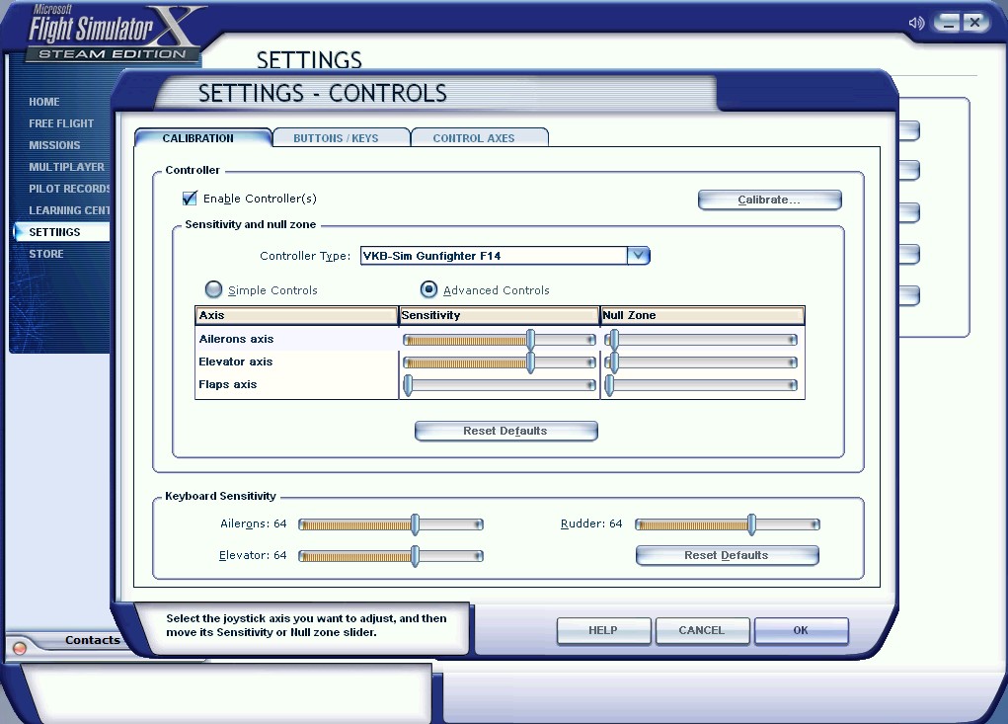Image resolution: width=1008 pixels, height=724 pixels.
Task: Click Reset Defaults in Keyboard Sensitivity
Action: (x=727, y=555)
